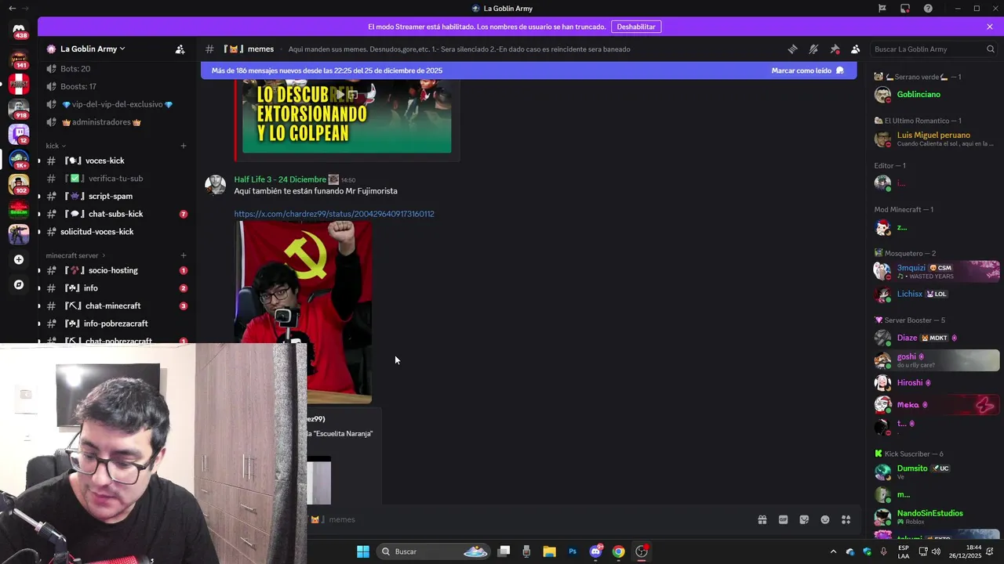Screen dimensions: 1004x564
Task: Click the taskbar Buscar search field
Action: 434,551
